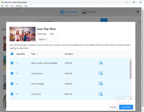The height and width of the screenshot is (112, 144).
Task: Click the blue Download button
Action: [126, 107]
